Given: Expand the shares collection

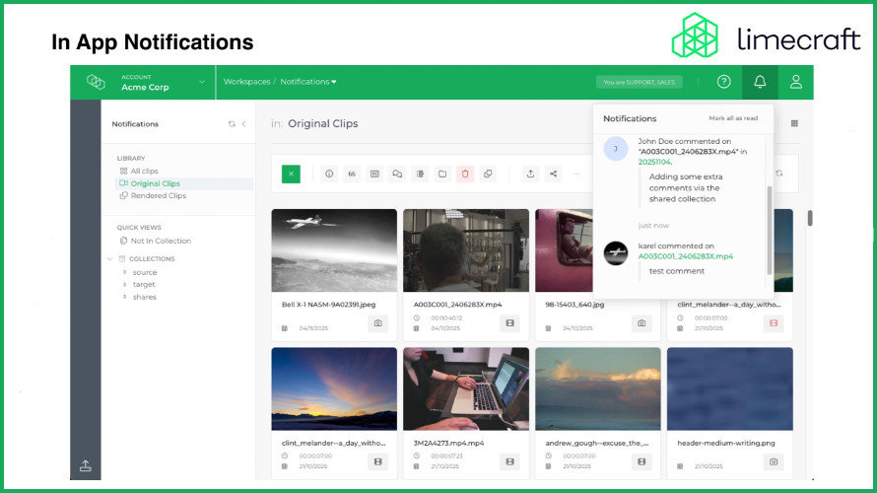Looking at the screenshot, I should coord(125,297).
